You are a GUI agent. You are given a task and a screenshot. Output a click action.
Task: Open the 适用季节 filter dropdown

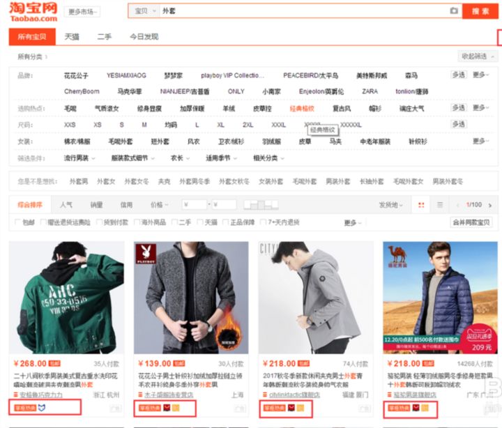point(221,158)
